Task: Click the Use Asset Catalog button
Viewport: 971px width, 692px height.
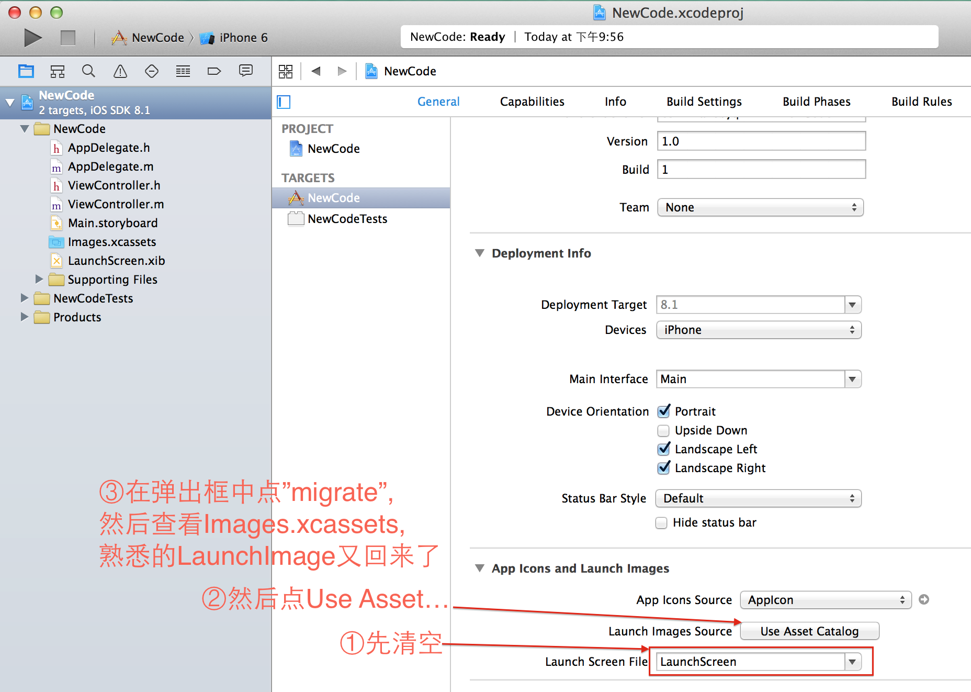Action: click(x=809, y=631)
